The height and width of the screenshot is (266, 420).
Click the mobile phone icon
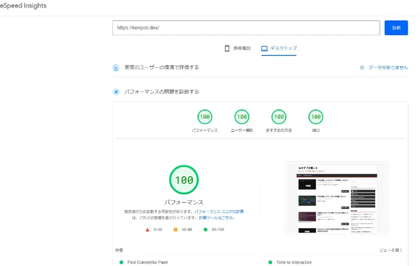coord(227,48)
